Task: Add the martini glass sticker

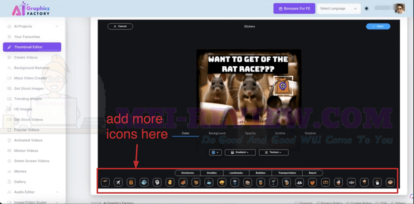Action: click(273, 182)
